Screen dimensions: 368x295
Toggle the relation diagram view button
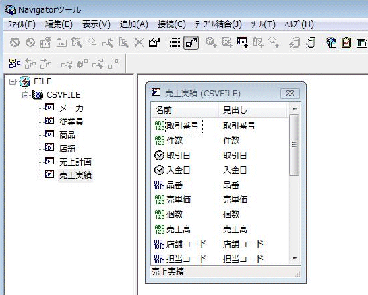coord(191,43)
